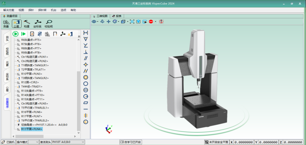Select the perpendicularity tolerance icon
Viewport: 306px width, 145px height.
[86, 52]
